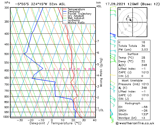
Task: Click the Mixing Ratio legend entry
Action: (x=74, y=22)
